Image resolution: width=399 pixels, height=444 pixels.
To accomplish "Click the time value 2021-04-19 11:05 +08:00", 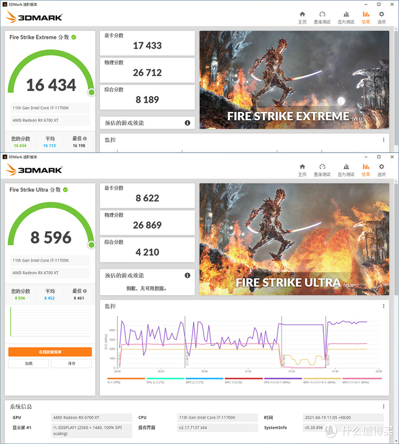I will pos(343,418).
